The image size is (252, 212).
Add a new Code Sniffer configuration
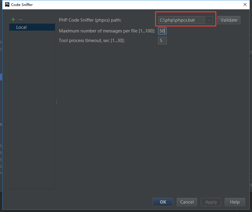click(x=13, y=20)
